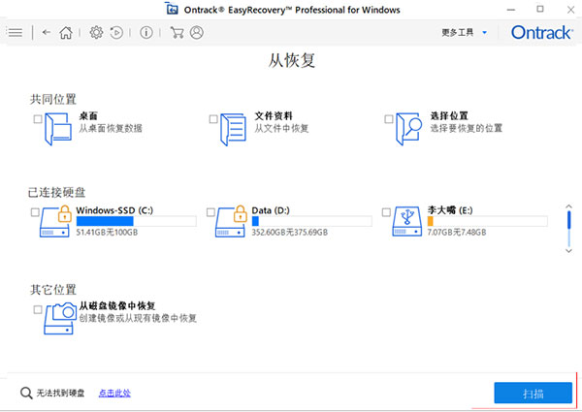Click the C: drive usage bar
Image resolution: width=582 pixels, height=412 pixels.
[x=136, y=221]
